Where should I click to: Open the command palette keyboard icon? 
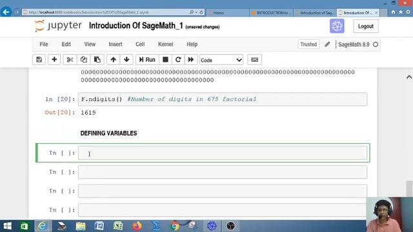(254, 60)
